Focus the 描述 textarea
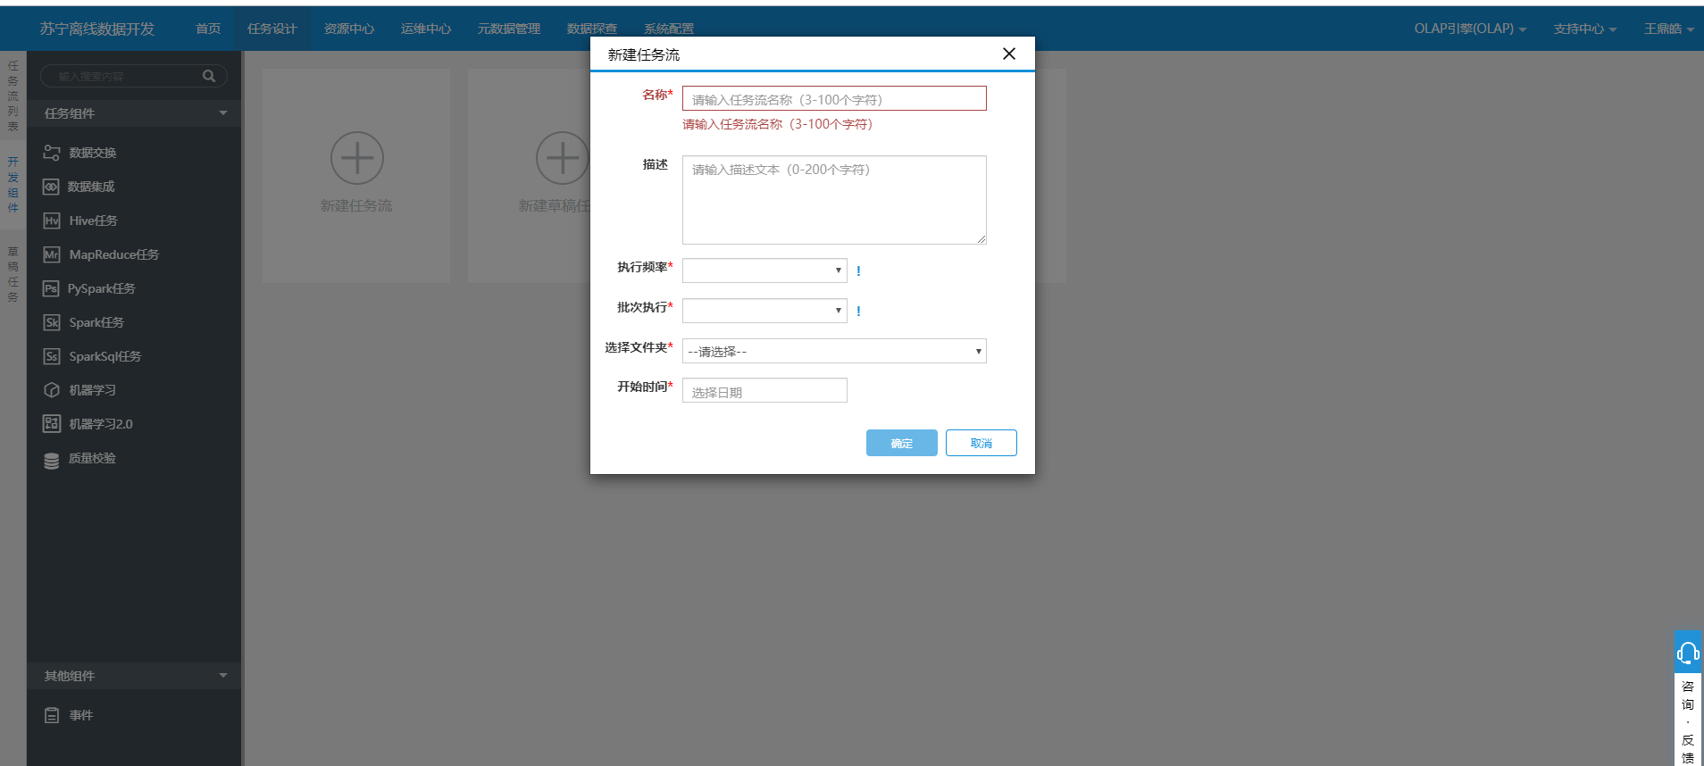This screenshot has width=1704, height=766. pos(834,200)
